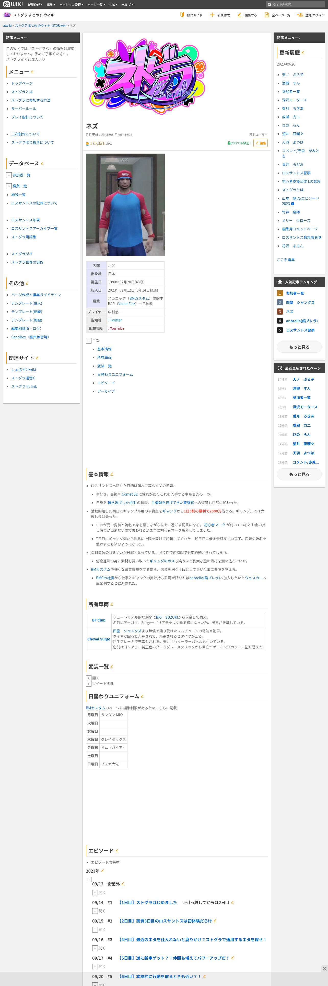Click the 基本情報 section edit pencil
The width and height of the screenshot is (328, 986).
[112, 474]
